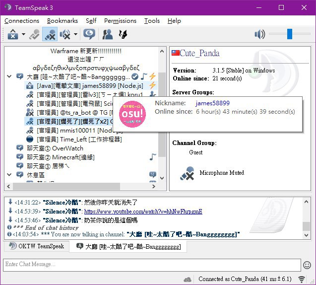Switch to the OKTW TeamSpeak chat tab

click(37, 246)
